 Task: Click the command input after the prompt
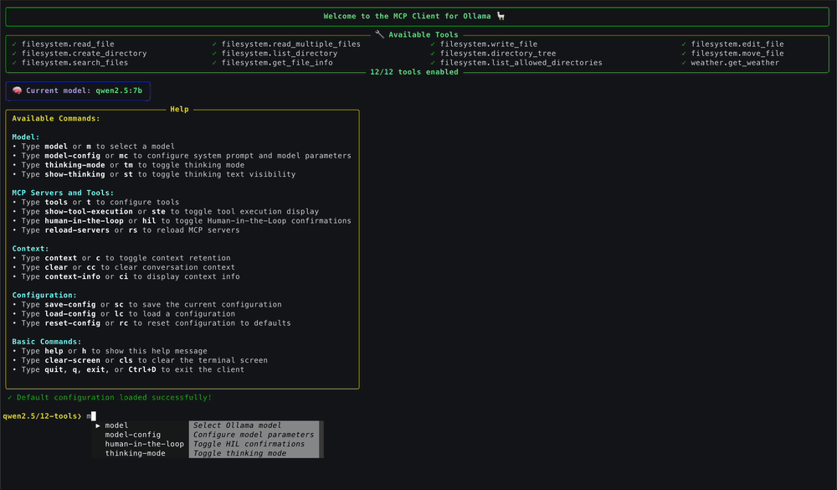93,415
